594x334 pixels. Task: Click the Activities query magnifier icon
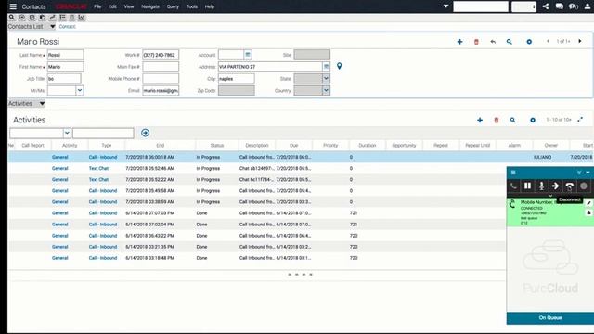click(512, 120)
